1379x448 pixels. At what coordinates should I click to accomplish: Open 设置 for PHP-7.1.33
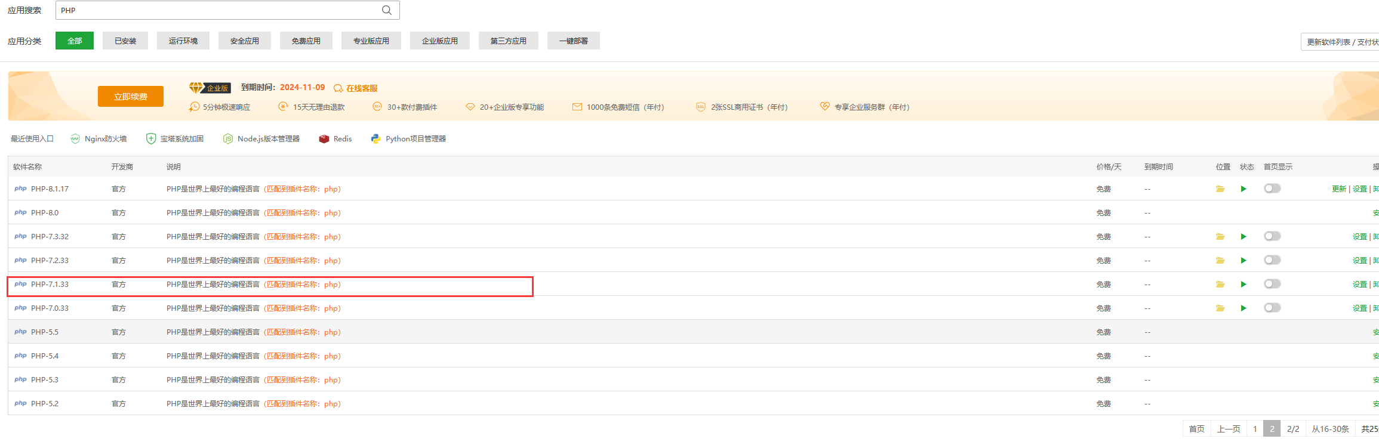[x=1360, y=285]
